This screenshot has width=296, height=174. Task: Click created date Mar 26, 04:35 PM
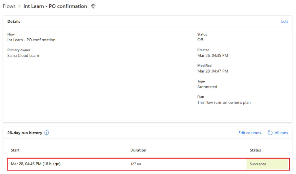coord(212,56)
